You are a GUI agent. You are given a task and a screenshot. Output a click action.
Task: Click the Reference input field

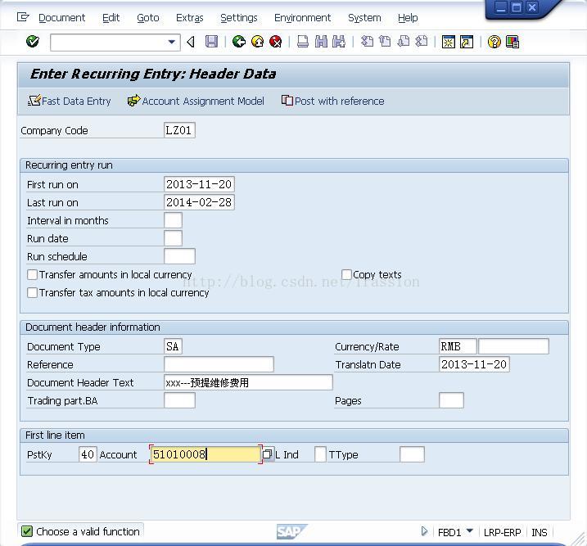click(x=219, y=364)
